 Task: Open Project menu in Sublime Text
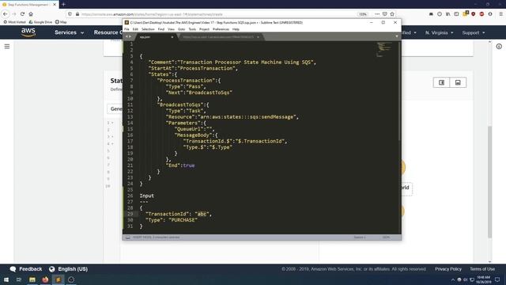(204, 29)
